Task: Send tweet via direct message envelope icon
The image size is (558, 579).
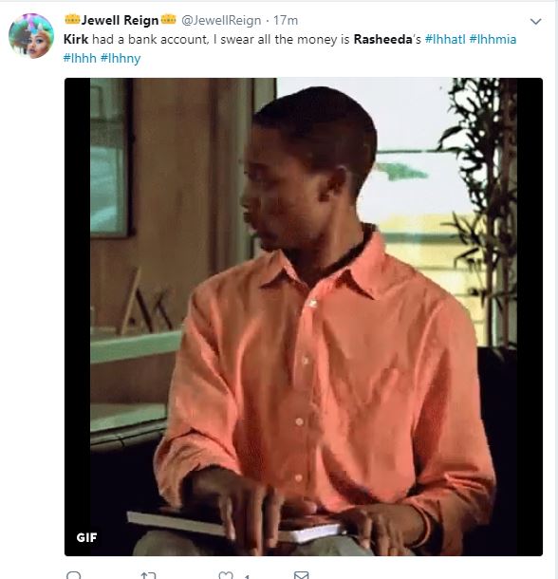Action: click(302, 575)
